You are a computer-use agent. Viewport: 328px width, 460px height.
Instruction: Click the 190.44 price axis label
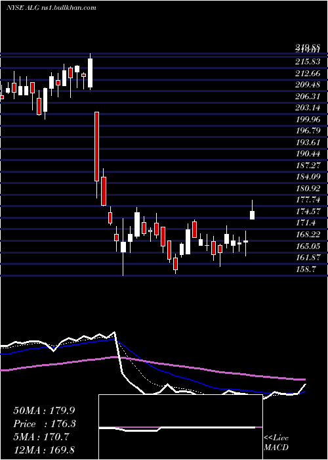pos(308,154)
